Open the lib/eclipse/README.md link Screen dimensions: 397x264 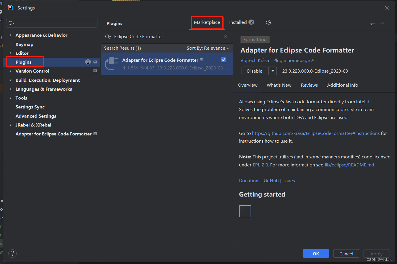coord(349,165)
